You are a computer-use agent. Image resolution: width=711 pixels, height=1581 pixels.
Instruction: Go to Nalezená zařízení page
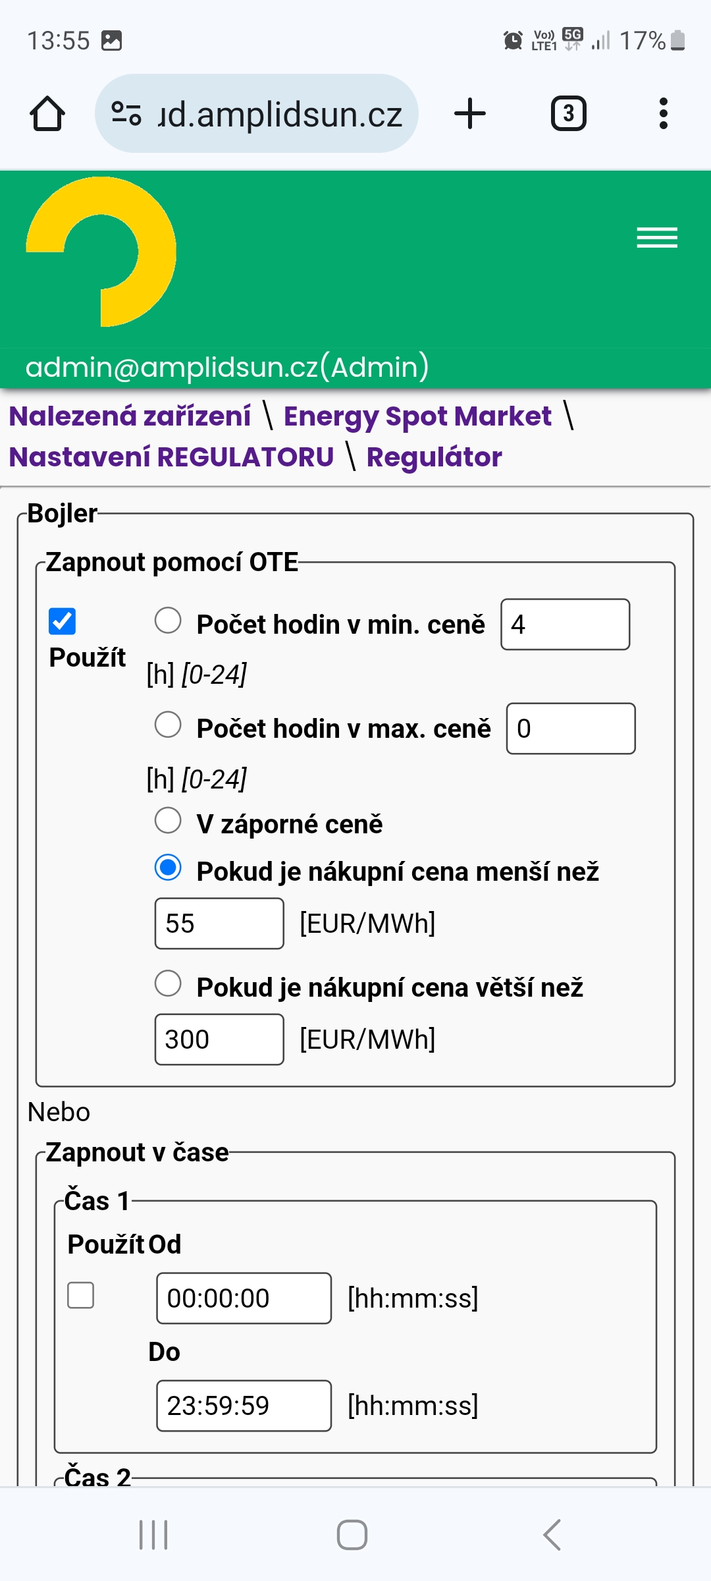(x=130, y=416)
